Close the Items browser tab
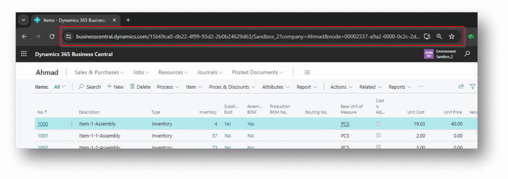The width and height of the screenshot is (508, 179). (x=114, y=20)
